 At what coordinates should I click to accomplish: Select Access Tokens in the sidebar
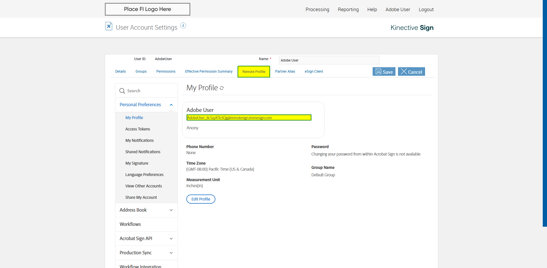(138, 129)
